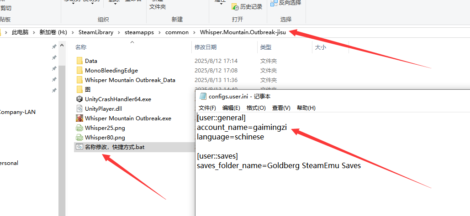This screenshot has width=470, height=216.
Task: Select the Data folder icon
Action: point(79,61)
